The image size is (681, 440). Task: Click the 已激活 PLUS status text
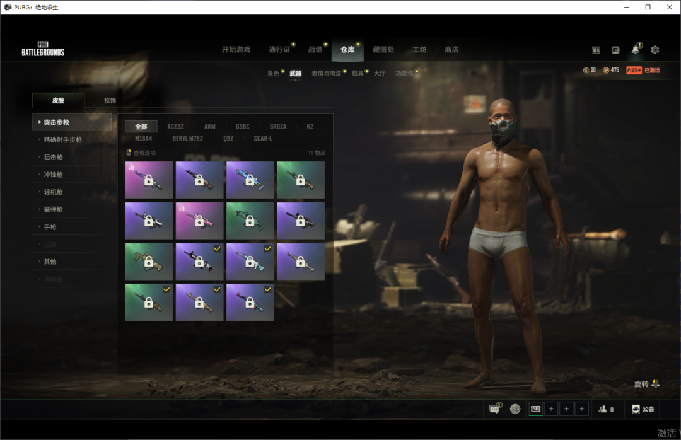(x=652, y=71)
